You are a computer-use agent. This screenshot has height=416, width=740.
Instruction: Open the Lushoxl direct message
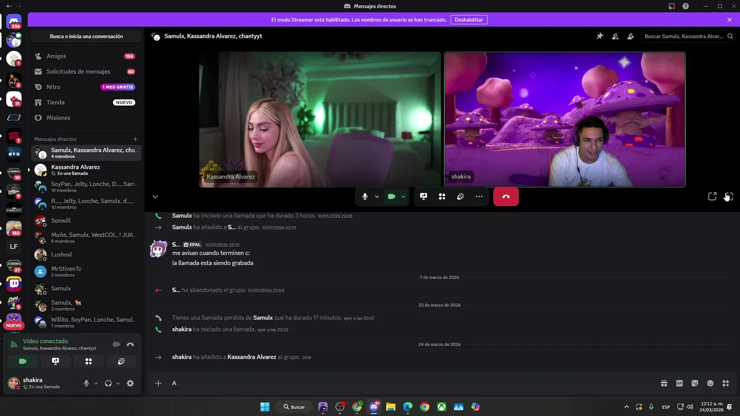coord(85,254)
